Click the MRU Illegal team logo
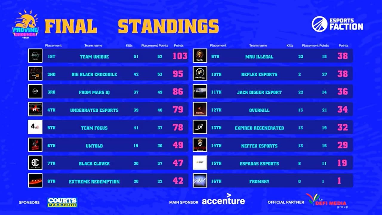Viewport: 382px width, 215px height. (x=200, y=56)
